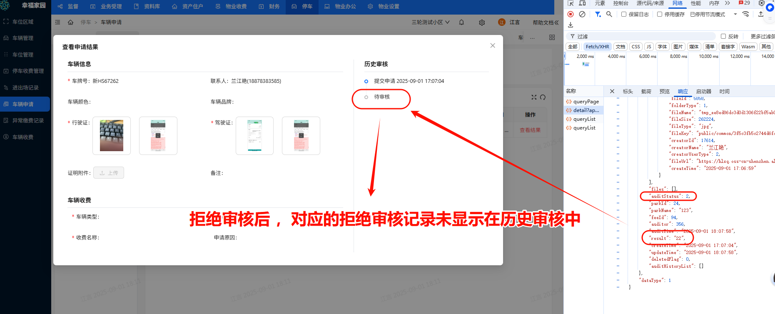Screen dimensions: 775x314
Task: Click the 查看结果 link
Action: point(530,130)
